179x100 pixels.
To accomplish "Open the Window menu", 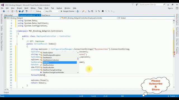I will 67,8.
